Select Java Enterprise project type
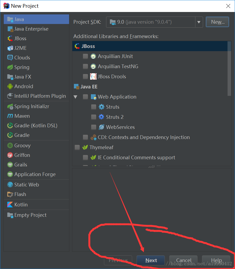Viewport: 235px width, 269px height. [x=36, y=29]
